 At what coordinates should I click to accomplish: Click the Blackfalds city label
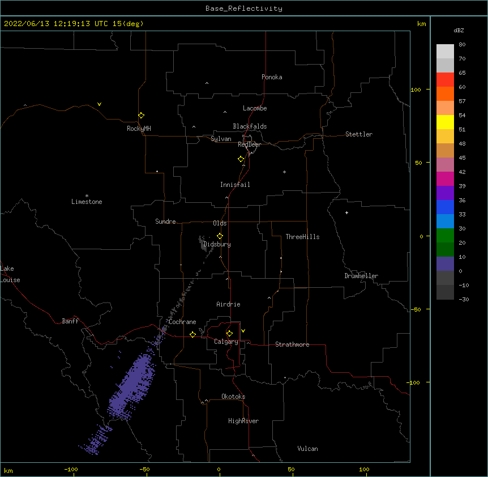pos(250,126)
